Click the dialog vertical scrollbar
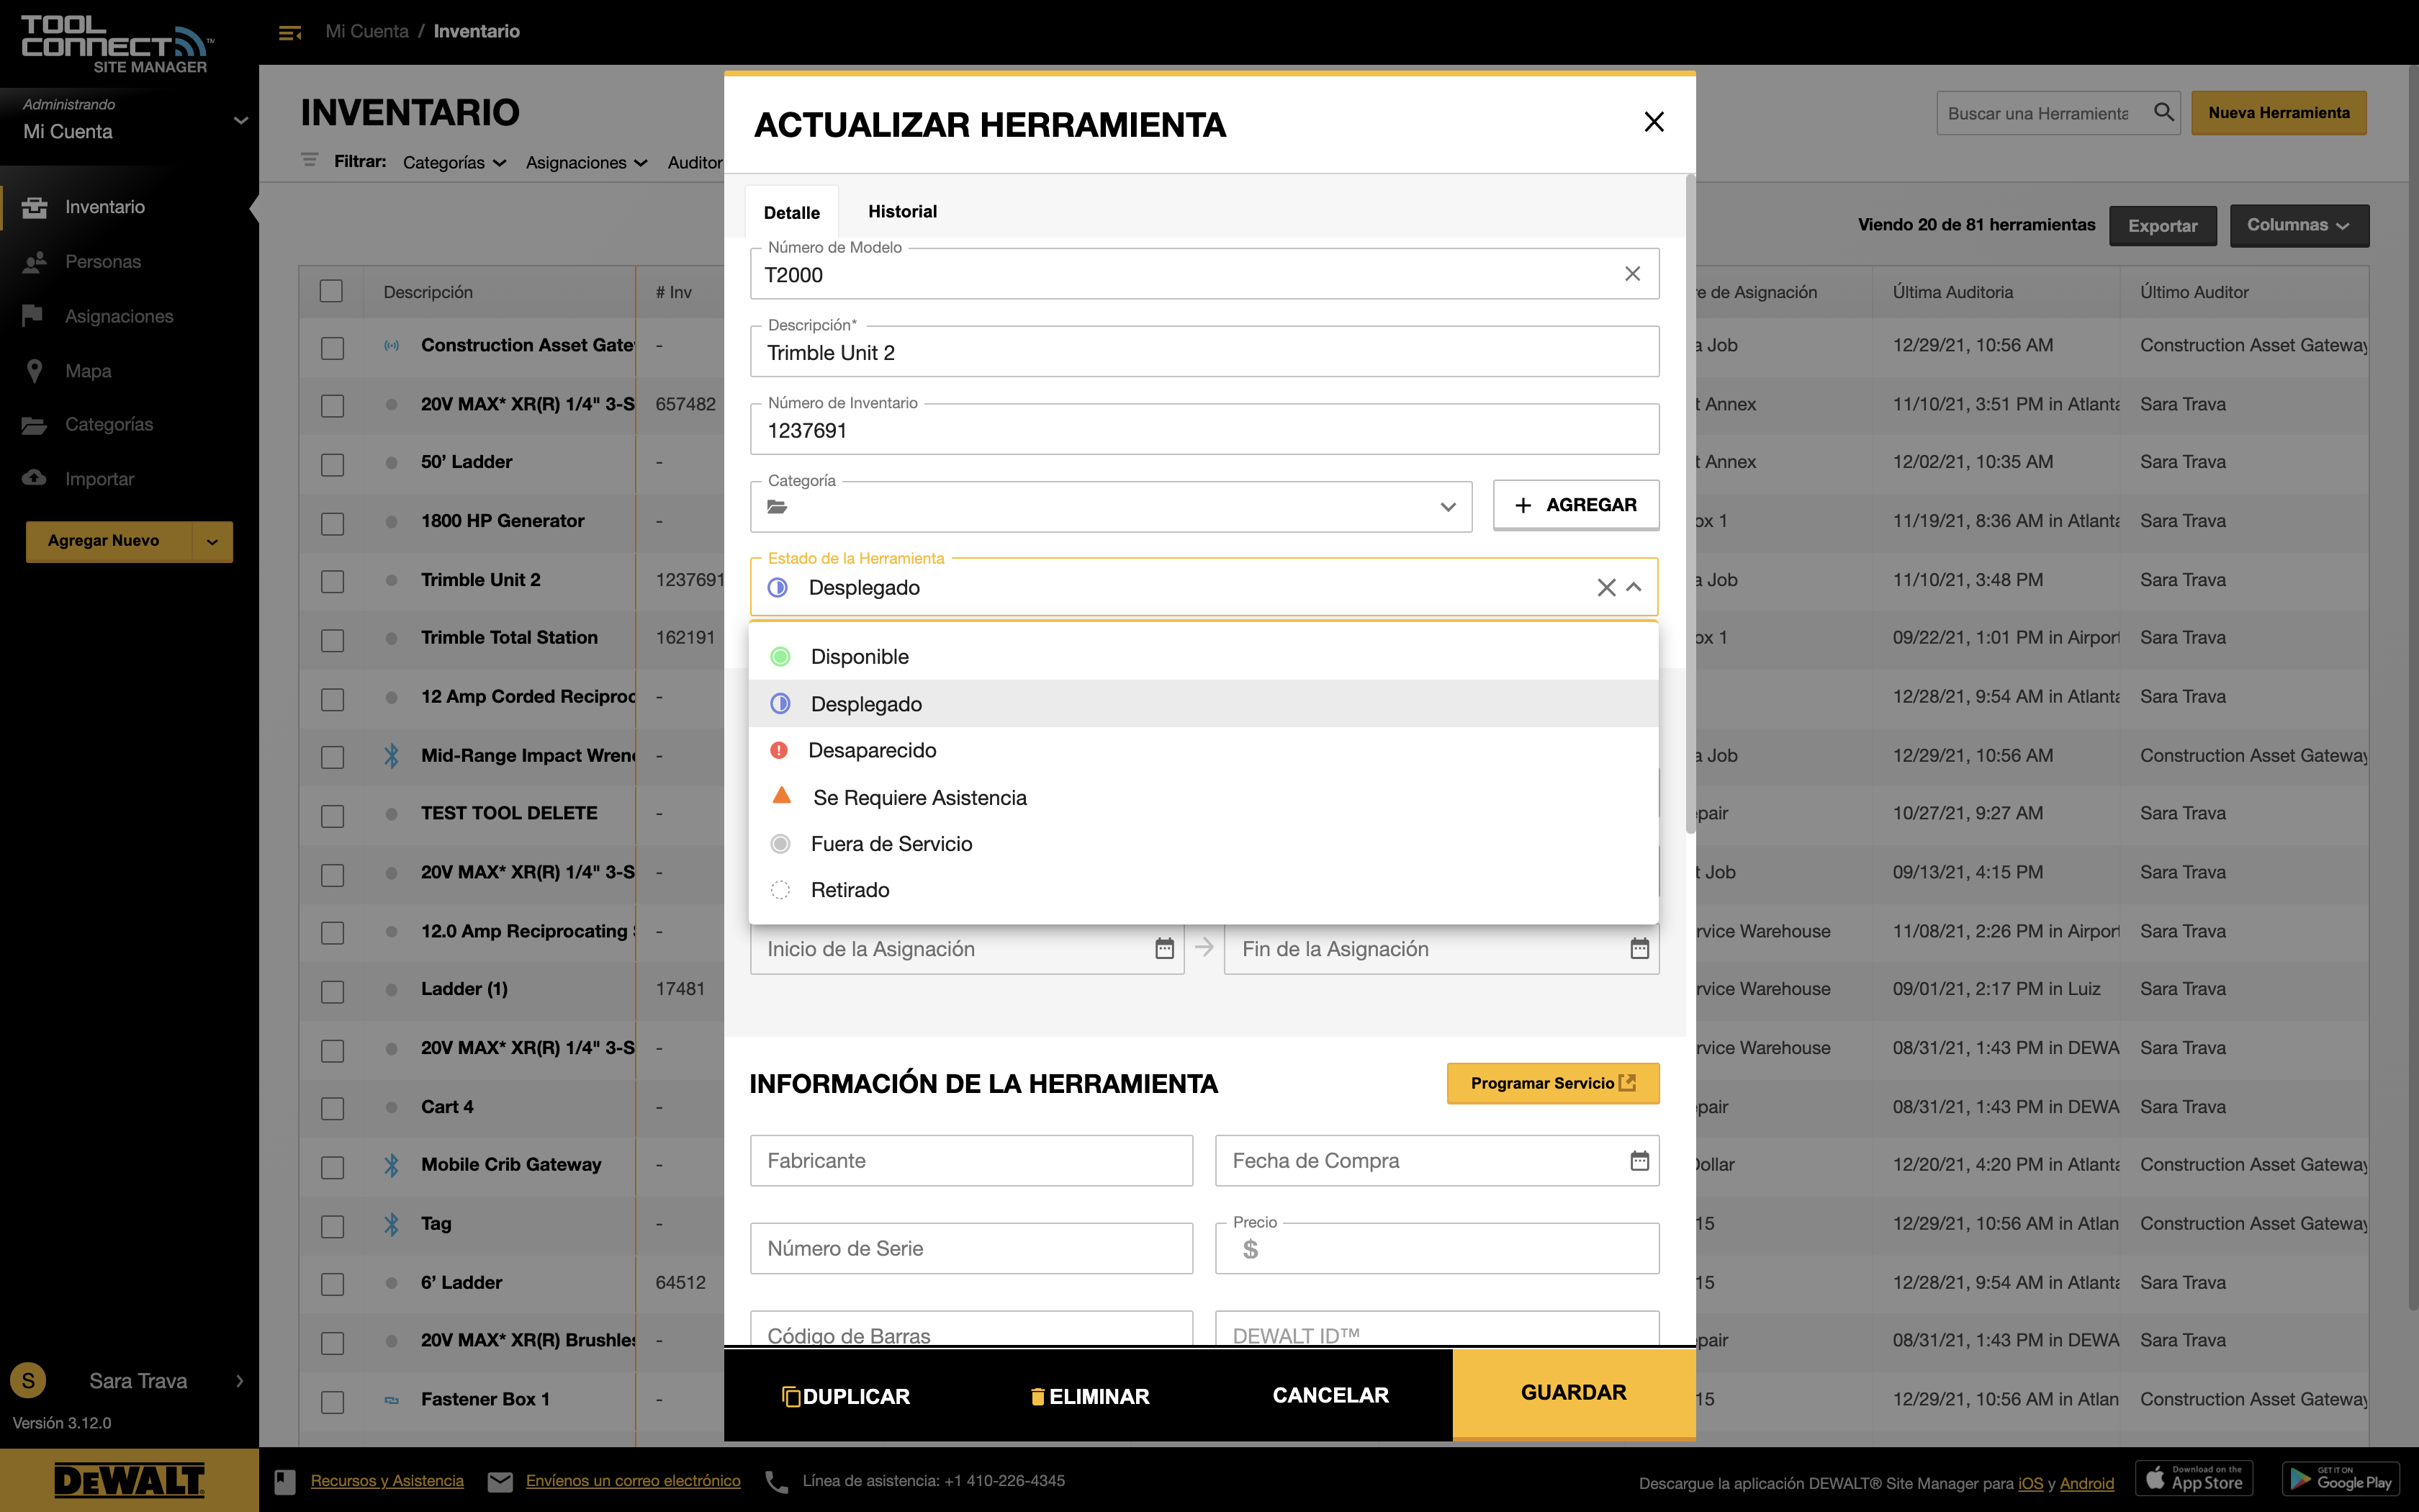Image resolution: width=2419 pixels, height=1512 pixels. pos(1689,505)
